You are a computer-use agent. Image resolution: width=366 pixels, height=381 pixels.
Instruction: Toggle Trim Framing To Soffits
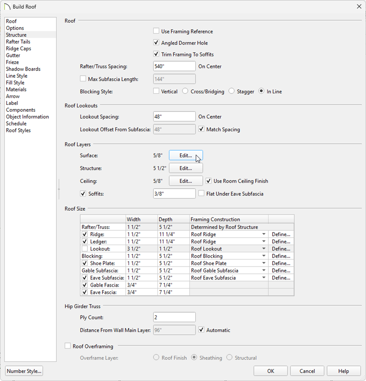point(156,54)
